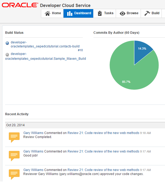Open Review 21 link at 9:18 AM
This screenshot has height=182, width=165.
coord(103,133)
